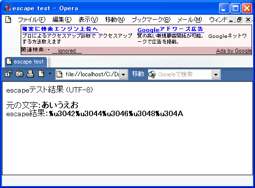255x188 pixels.
Task: Open the ウィンドウ menu
Action: click(x=218, y=20)
